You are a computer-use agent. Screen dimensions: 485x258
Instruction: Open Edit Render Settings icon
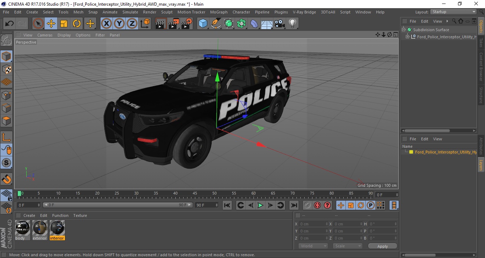click(x=187, y=24)
